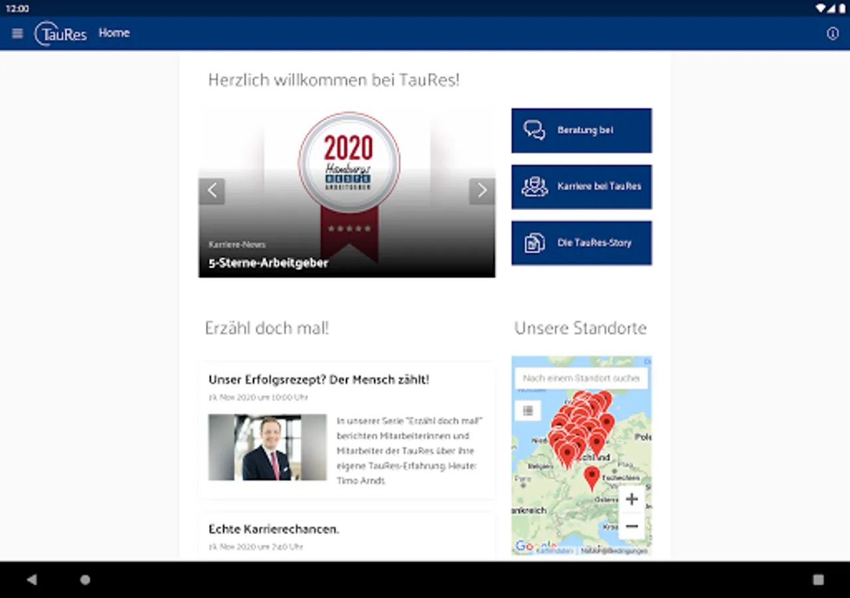Open the Beratung bei button
The width and height of the screenshot is (850, 598).
[582, 130]
